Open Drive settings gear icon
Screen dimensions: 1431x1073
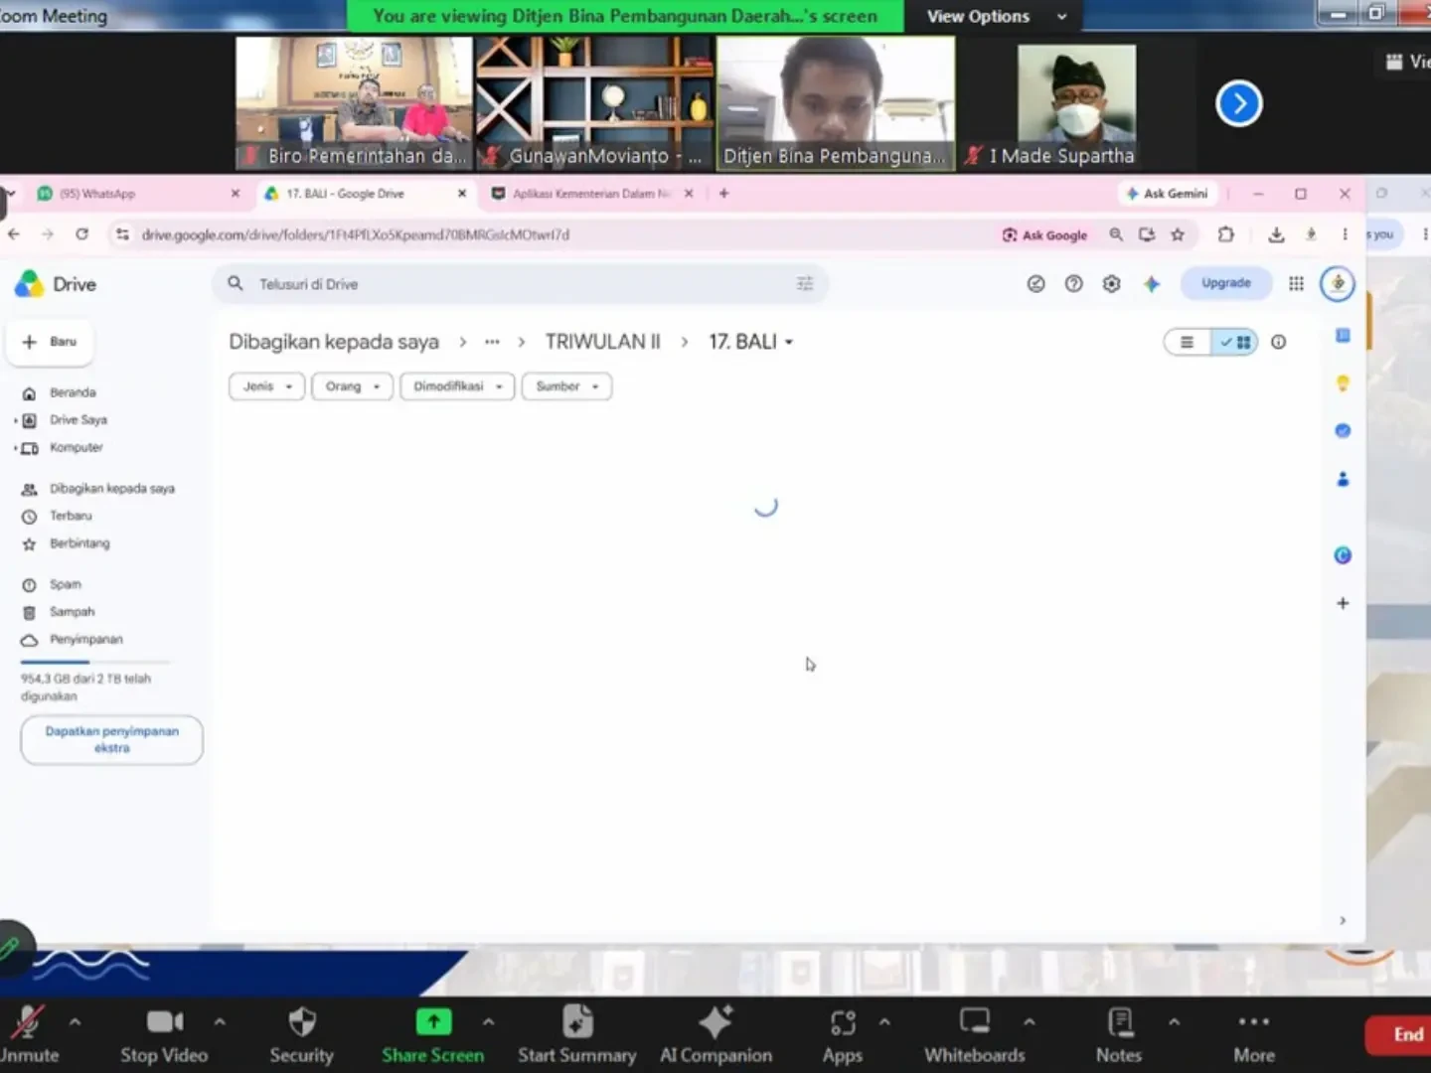point(1111,284)
